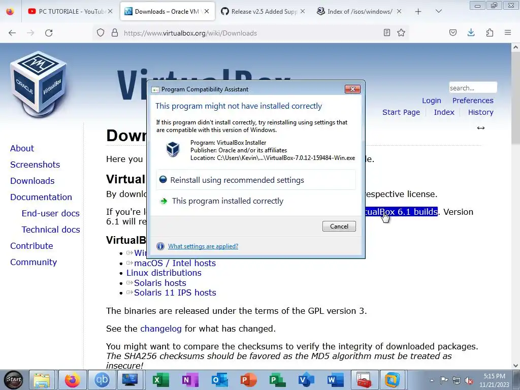The image size is (520, 390).
Task: Switch to the PC TUTORIALE YouTube tab
Action: [69, 12]
